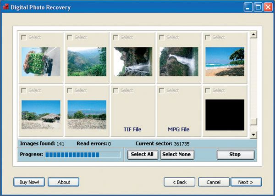Go forward with the Next > button
This screenshot has width=275, height=196.
tap(246, 182)
